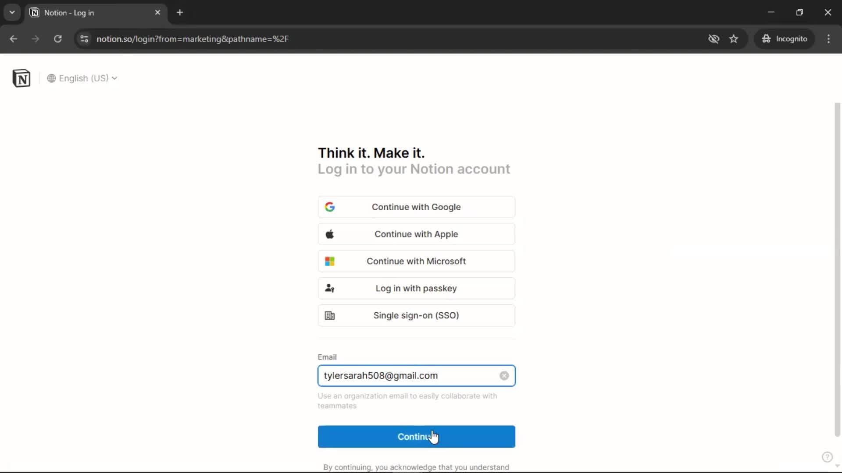Click the page vertical scrollbar

coord(837,269)
